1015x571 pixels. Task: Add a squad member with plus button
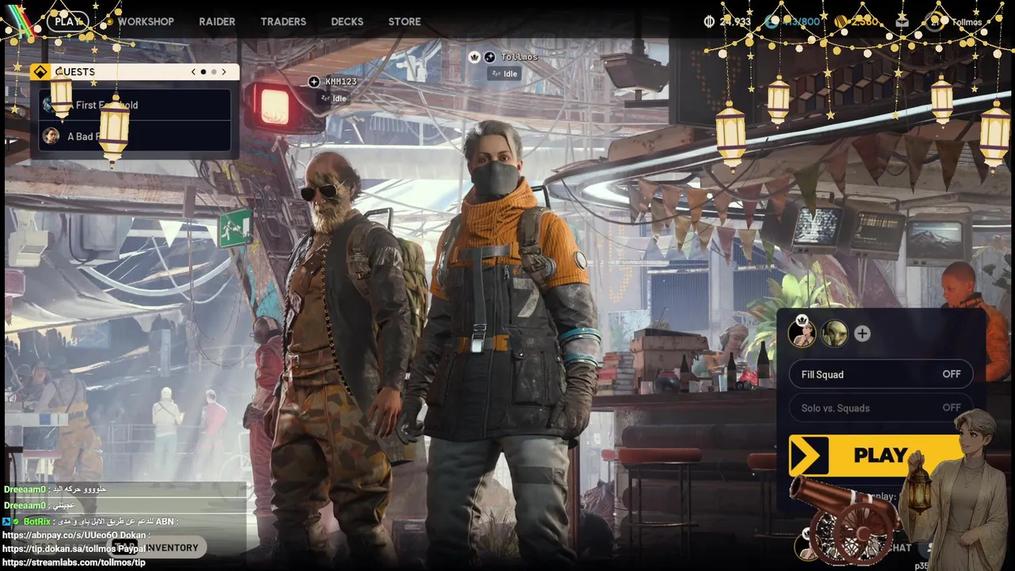862,334
